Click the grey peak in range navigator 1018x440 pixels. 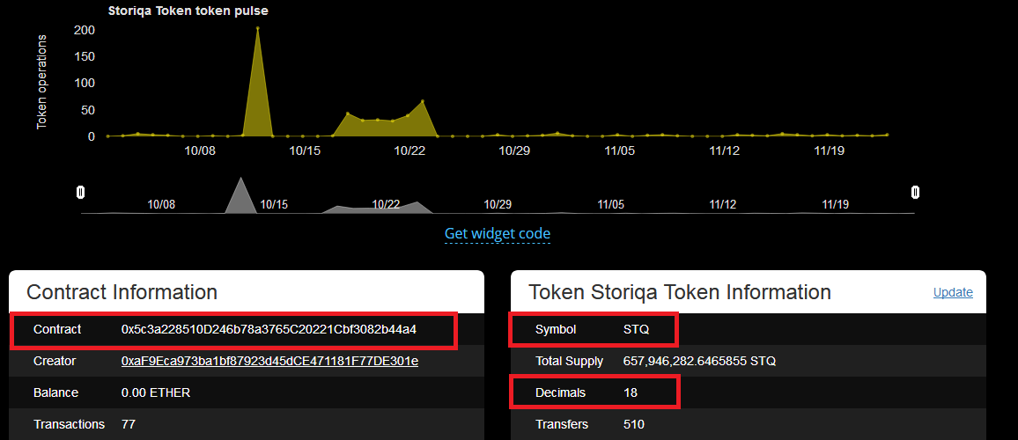click(241, 194)
